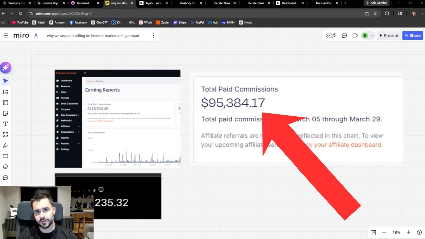This screenshot has height=239, width=425.
Task: Start video call with camera icon
Action: pos(355,35)
